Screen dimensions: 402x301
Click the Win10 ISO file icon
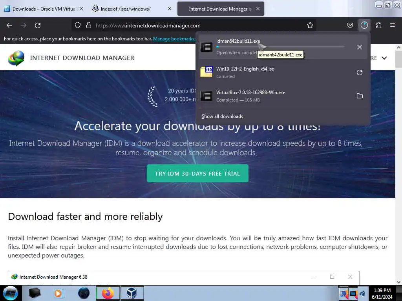click(206, 72)
